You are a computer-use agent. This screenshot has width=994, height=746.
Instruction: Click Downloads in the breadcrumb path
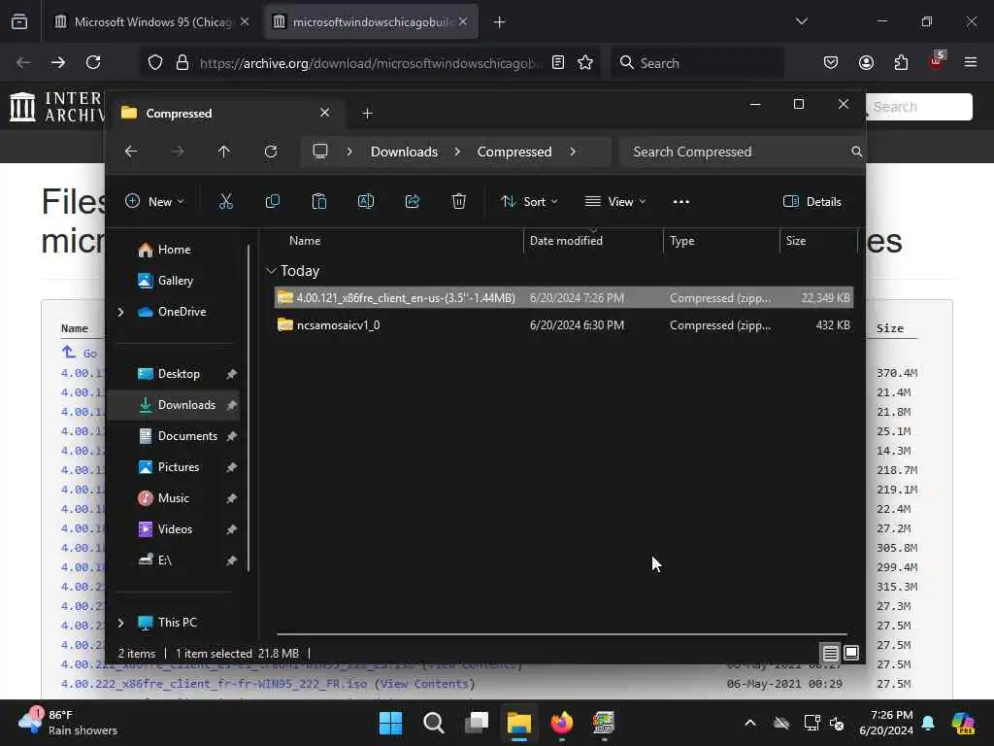click(405, 152)
